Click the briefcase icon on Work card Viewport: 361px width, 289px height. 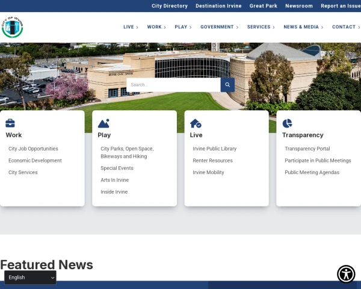point(10,123)
